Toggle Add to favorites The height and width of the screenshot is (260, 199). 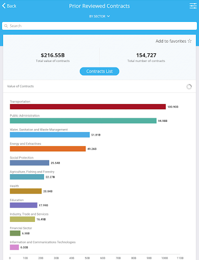174,41
